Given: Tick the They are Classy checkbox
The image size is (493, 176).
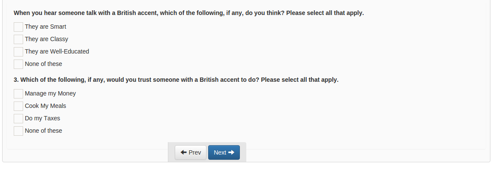Looking at the screenshot, I should 18,39.
